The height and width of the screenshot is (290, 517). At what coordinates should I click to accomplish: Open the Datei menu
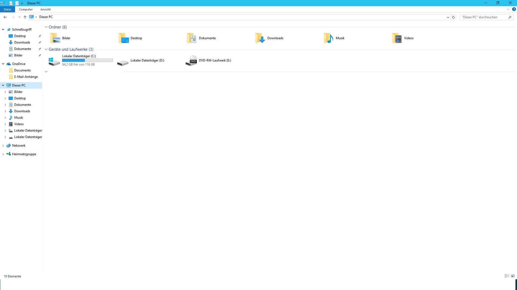click(7, 9)
